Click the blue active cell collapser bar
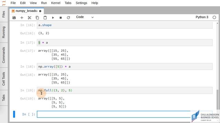The image size is (220, 123). (x=14, y=114)
